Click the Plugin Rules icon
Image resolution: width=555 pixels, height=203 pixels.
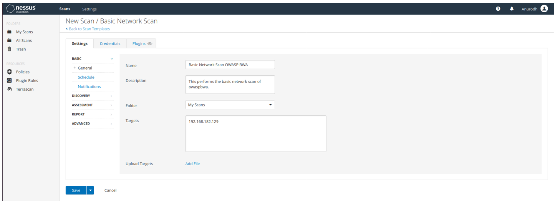click(9, 81)
